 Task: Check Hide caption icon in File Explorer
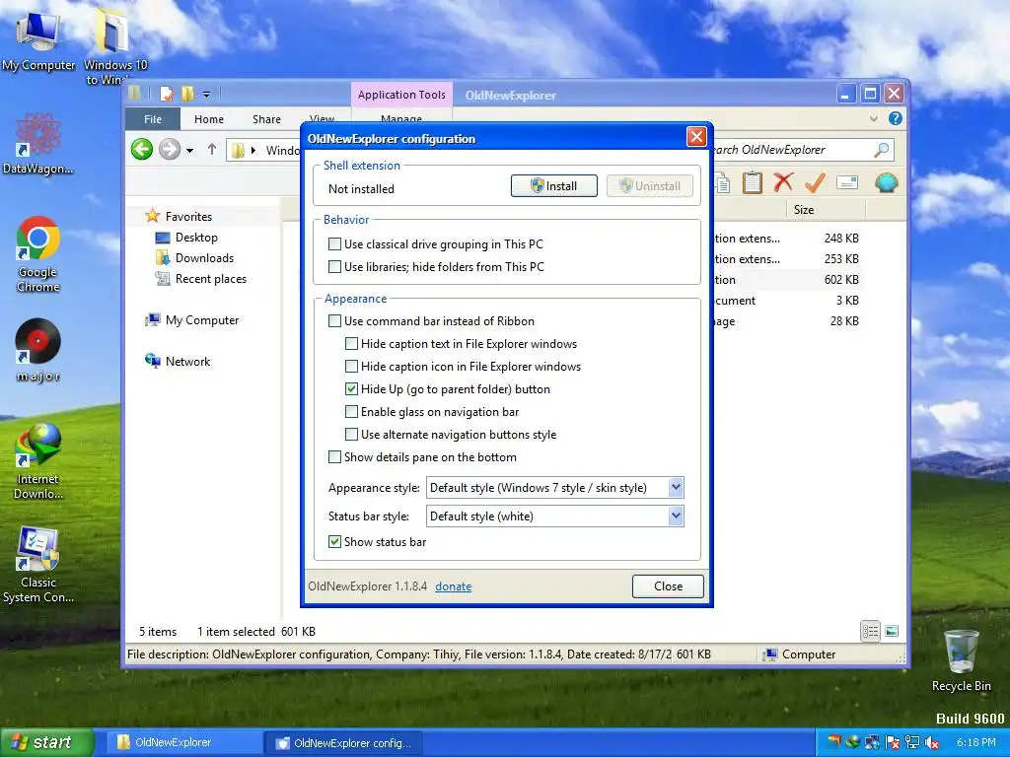pyautogui.click(x=351, y=367)
